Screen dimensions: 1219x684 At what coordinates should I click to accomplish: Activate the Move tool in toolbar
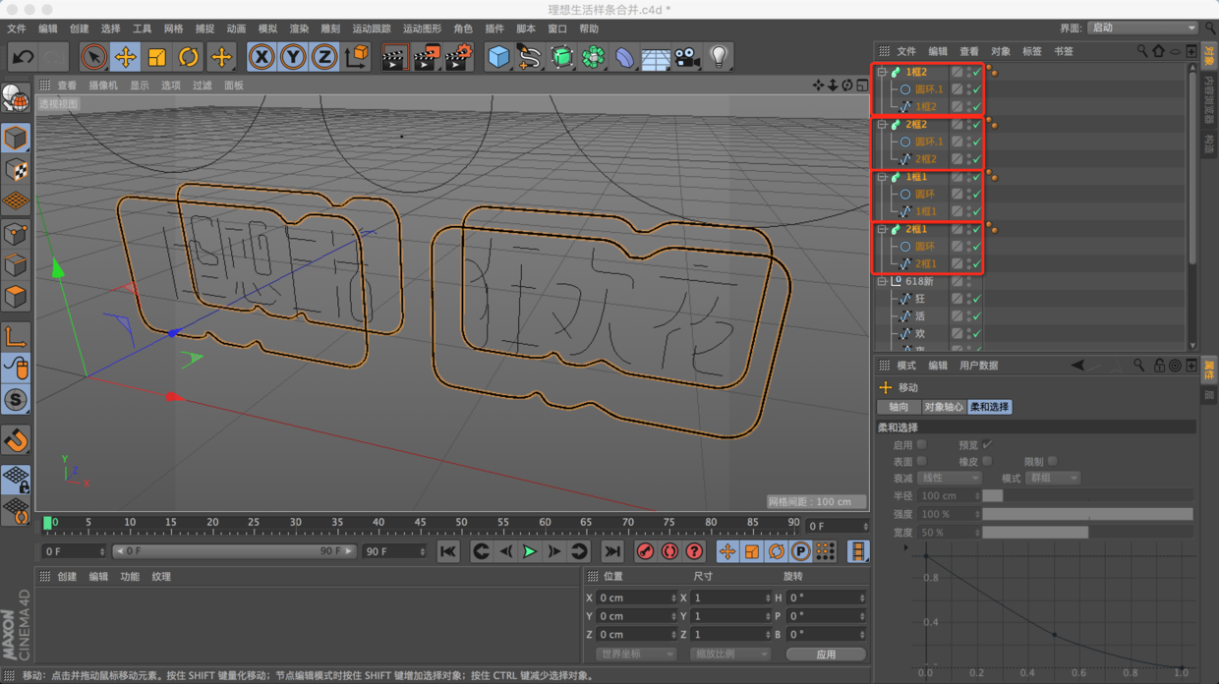[125, 57]
